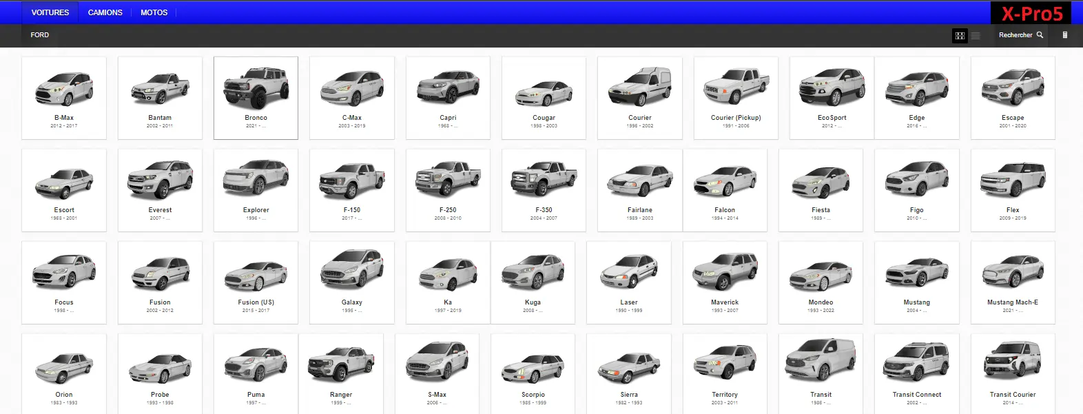
Task: Select the Escape model card
Action: [1013, 98]
